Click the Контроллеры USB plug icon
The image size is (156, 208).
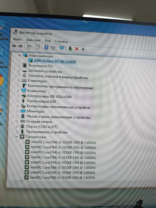pyautogui.click(x=23, y=101)
